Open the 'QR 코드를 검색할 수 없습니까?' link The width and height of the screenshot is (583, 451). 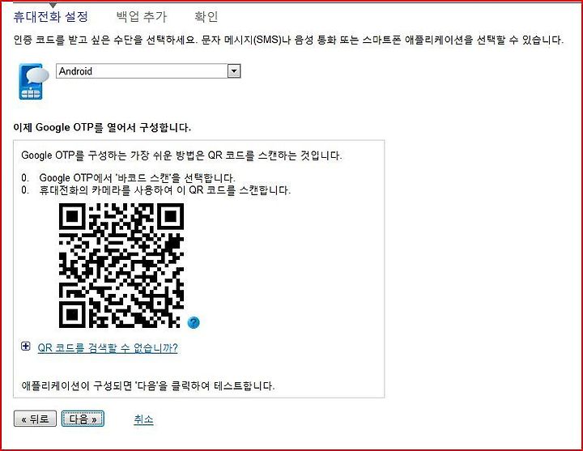[108, 347]
